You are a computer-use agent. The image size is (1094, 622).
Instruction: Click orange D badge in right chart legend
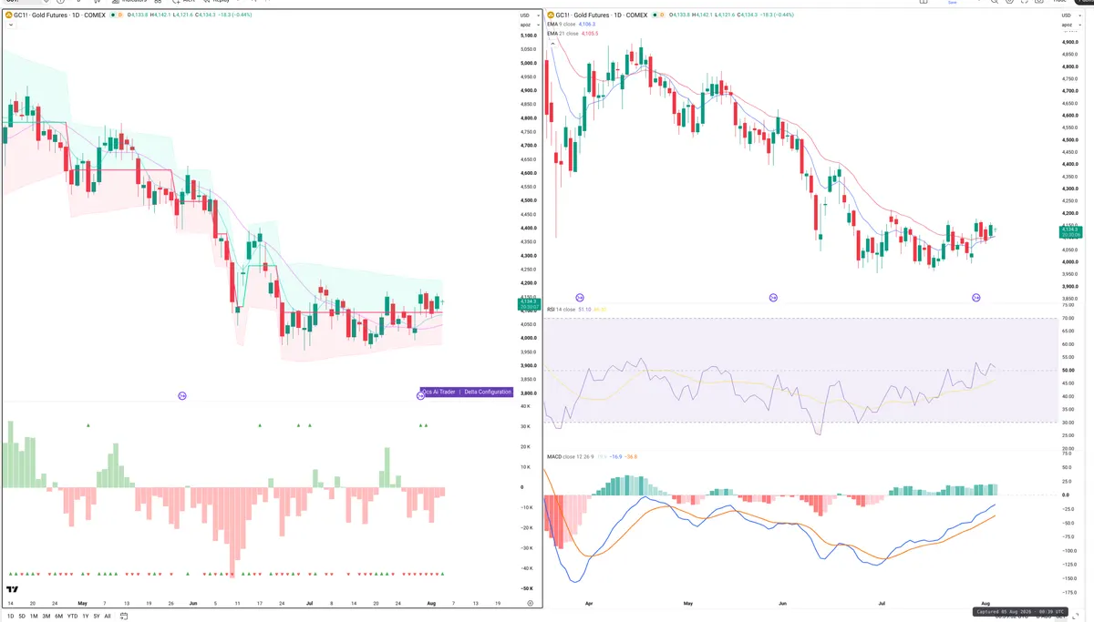tap(664, 15)
